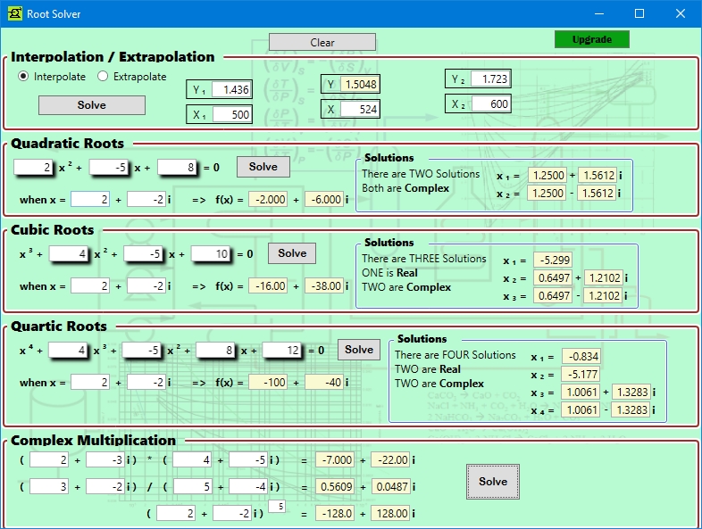Click the X2 field containing 600
702x529 pixels.
click(490, 104)
